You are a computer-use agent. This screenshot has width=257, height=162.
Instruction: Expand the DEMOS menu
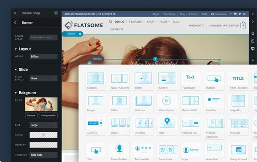[120, 22]
